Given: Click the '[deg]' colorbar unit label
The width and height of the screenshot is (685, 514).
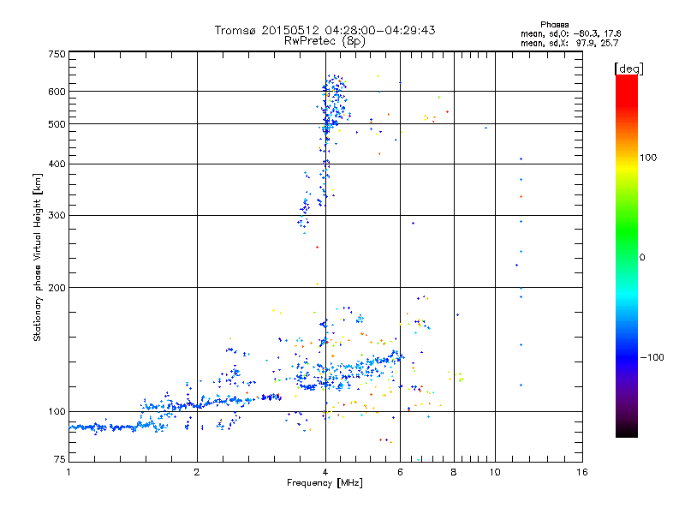Looking at the screenshot, I should pos(628,69).
